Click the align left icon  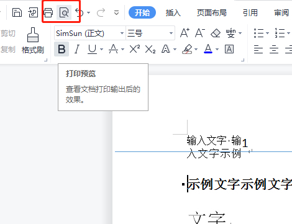click(258, 50)
